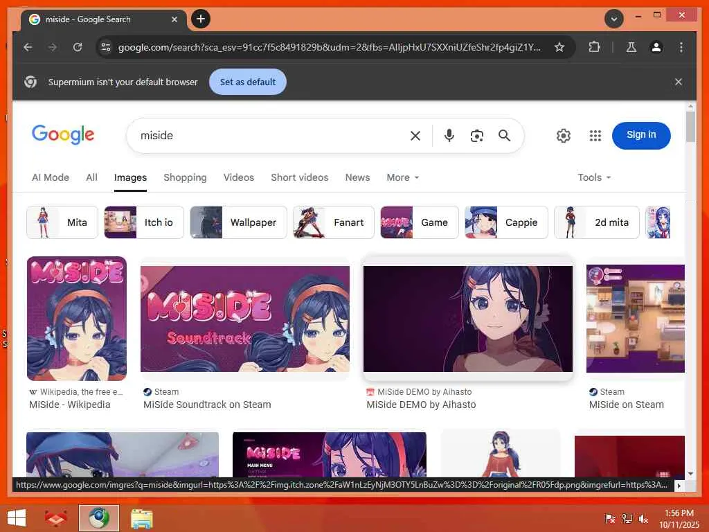Open the Windows Start button

(17, 518)
